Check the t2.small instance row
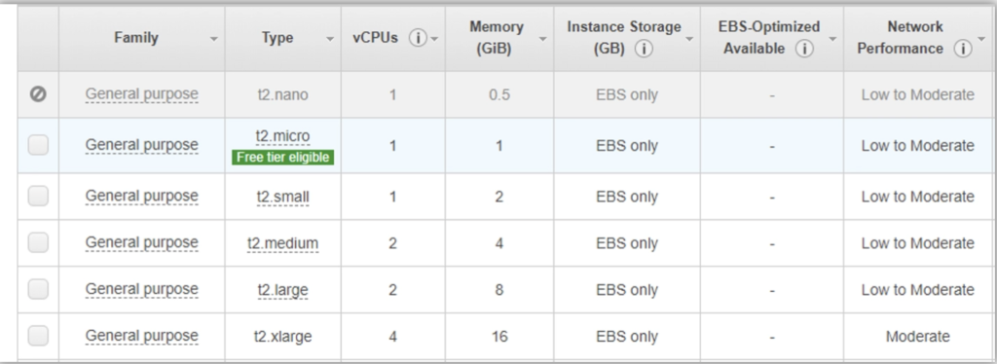This screenshot has height=364, width=997. coord(38,197)
